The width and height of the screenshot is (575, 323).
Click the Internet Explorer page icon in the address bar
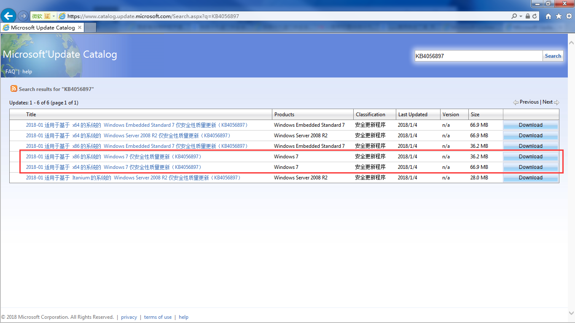62,16
